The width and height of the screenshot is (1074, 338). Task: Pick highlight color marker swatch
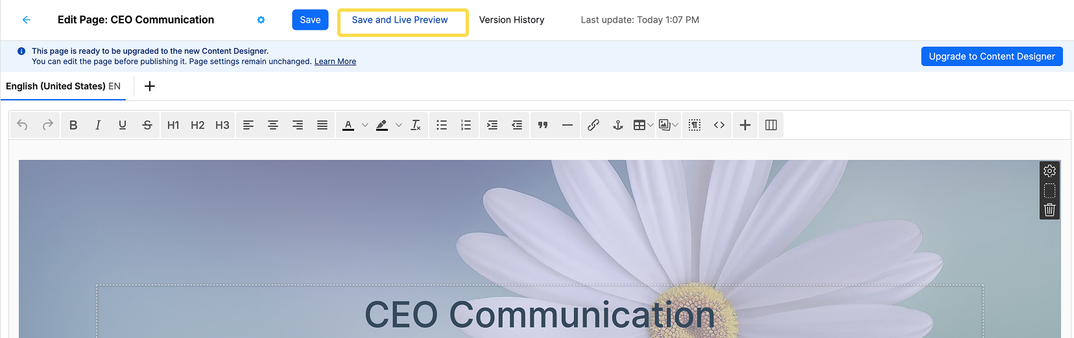pos(382,125)
